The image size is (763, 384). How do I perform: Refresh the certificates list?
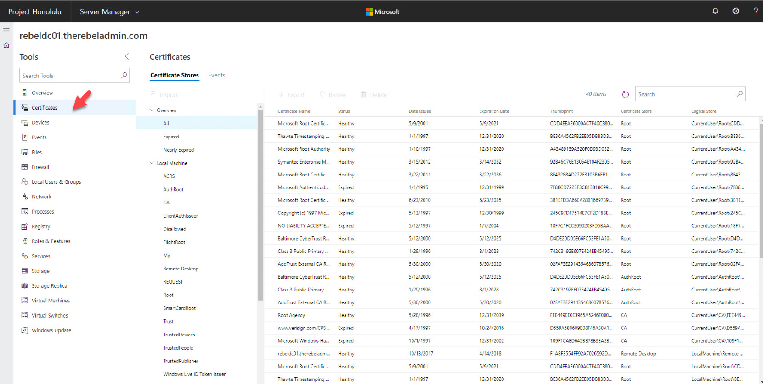(x=625, y=94)
